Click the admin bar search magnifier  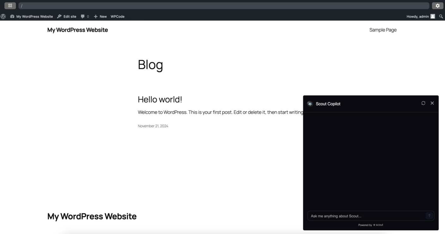pyautogui.click(x=441, y=16)
